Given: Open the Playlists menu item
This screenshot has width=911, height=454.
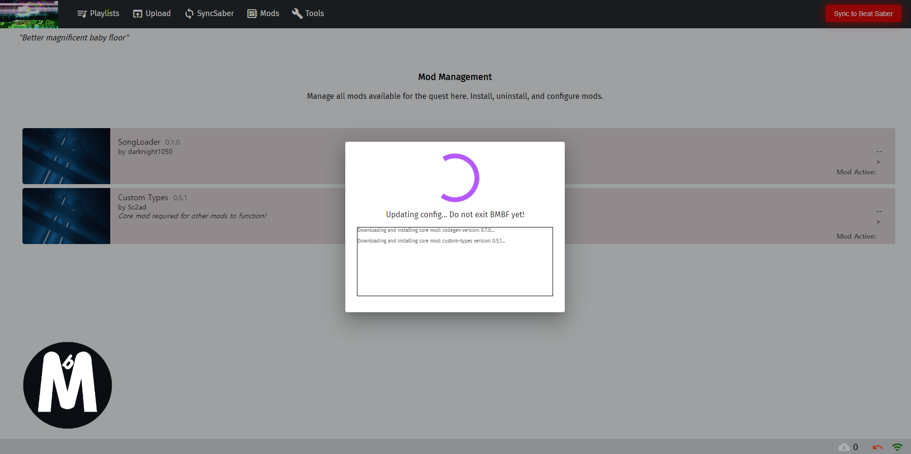Looking at the screenshot, I should pyautogui.click(x=98, y=14).
